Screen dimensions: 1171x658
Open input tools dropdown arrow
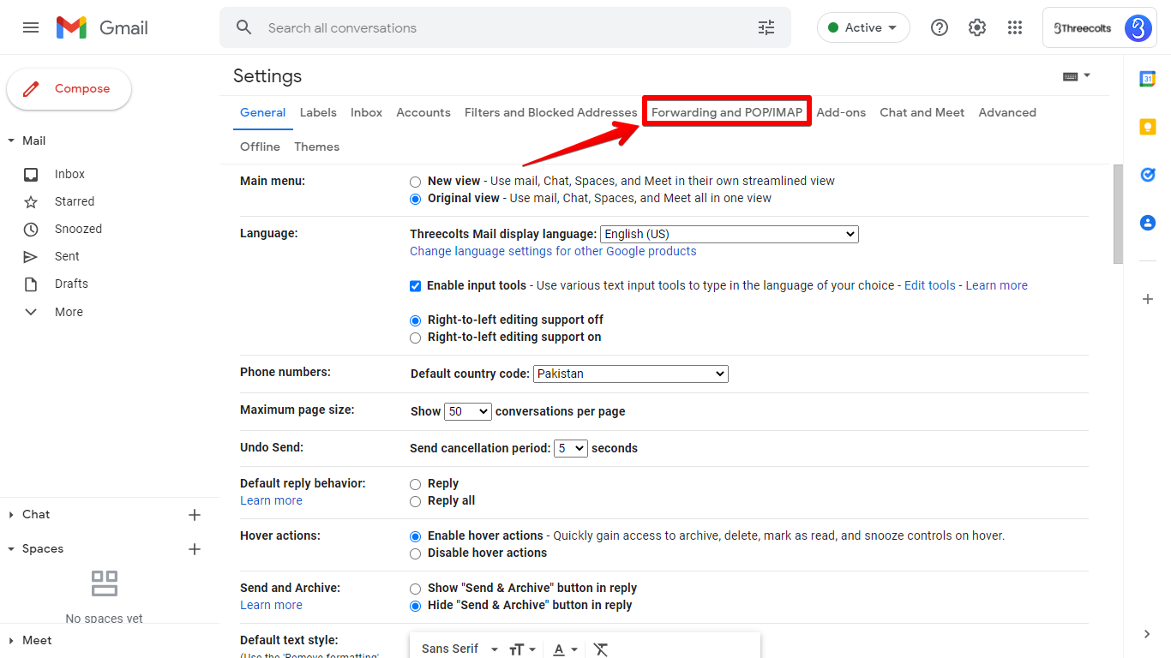pyautogui.click(x=1087, y=75)
